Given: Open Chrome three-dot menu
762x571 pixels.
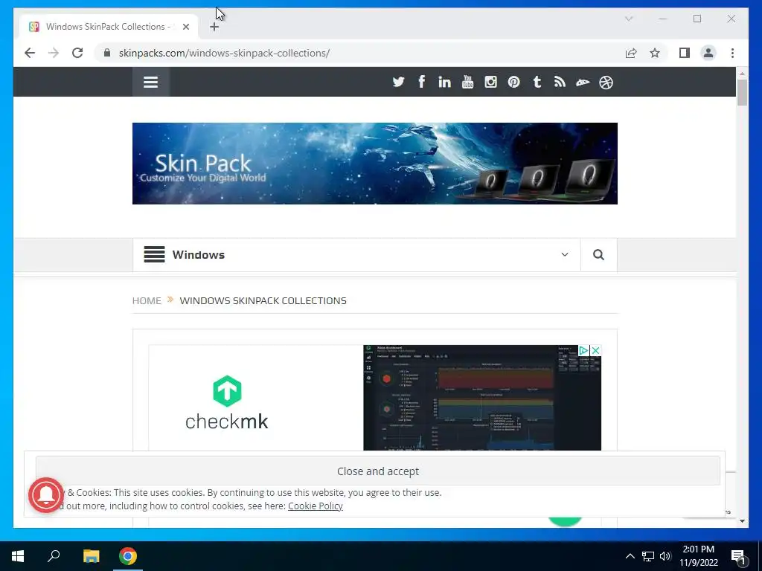Looking at the screenshot, I should [x=732, y=53].
